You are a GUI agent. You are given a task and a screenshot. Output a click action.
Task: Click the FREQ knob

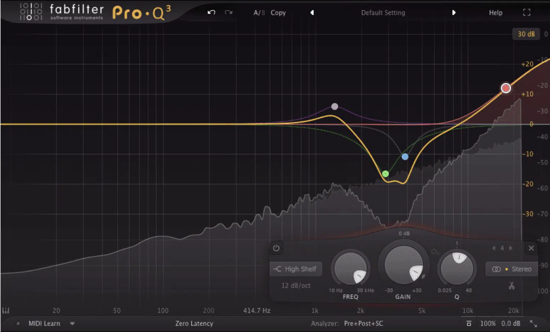(x=350, y=268)
